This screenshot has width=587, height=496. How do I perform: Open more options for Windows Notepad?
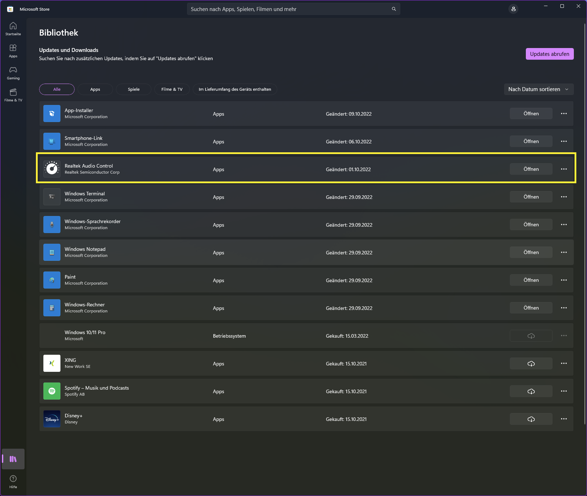point(564,252)
